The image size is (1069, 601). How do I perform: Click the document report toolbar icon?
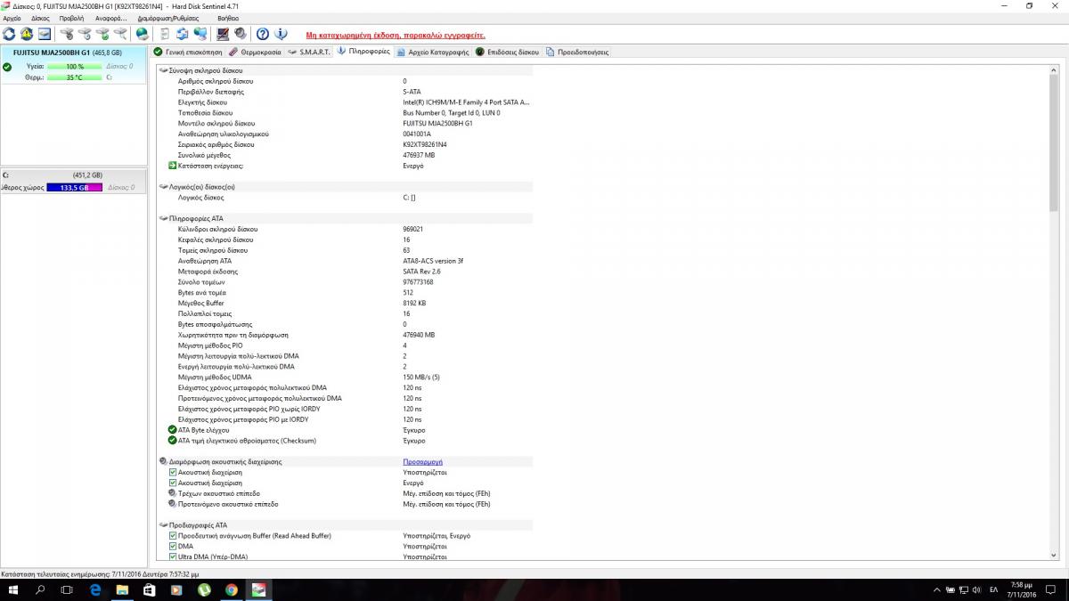[165, 34]
